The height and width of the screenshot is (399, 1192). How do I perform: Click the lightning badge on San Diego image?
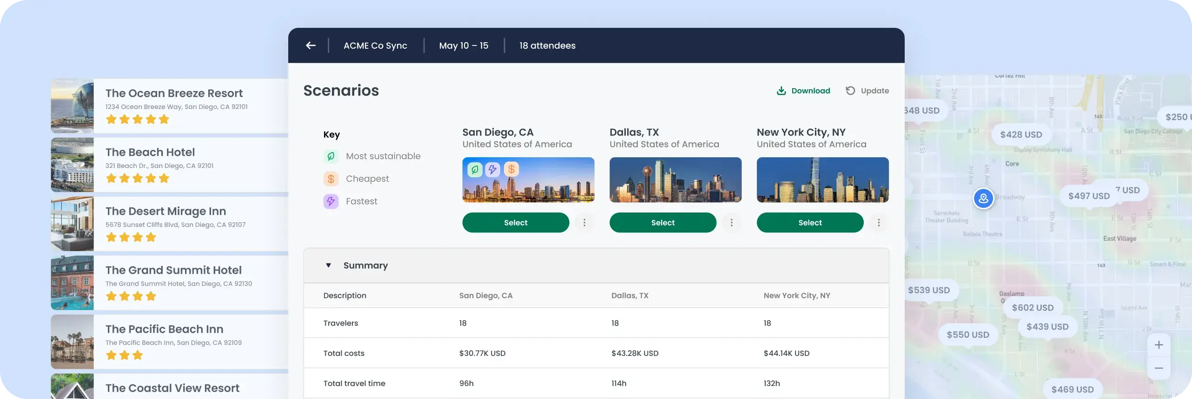(492, 169)
